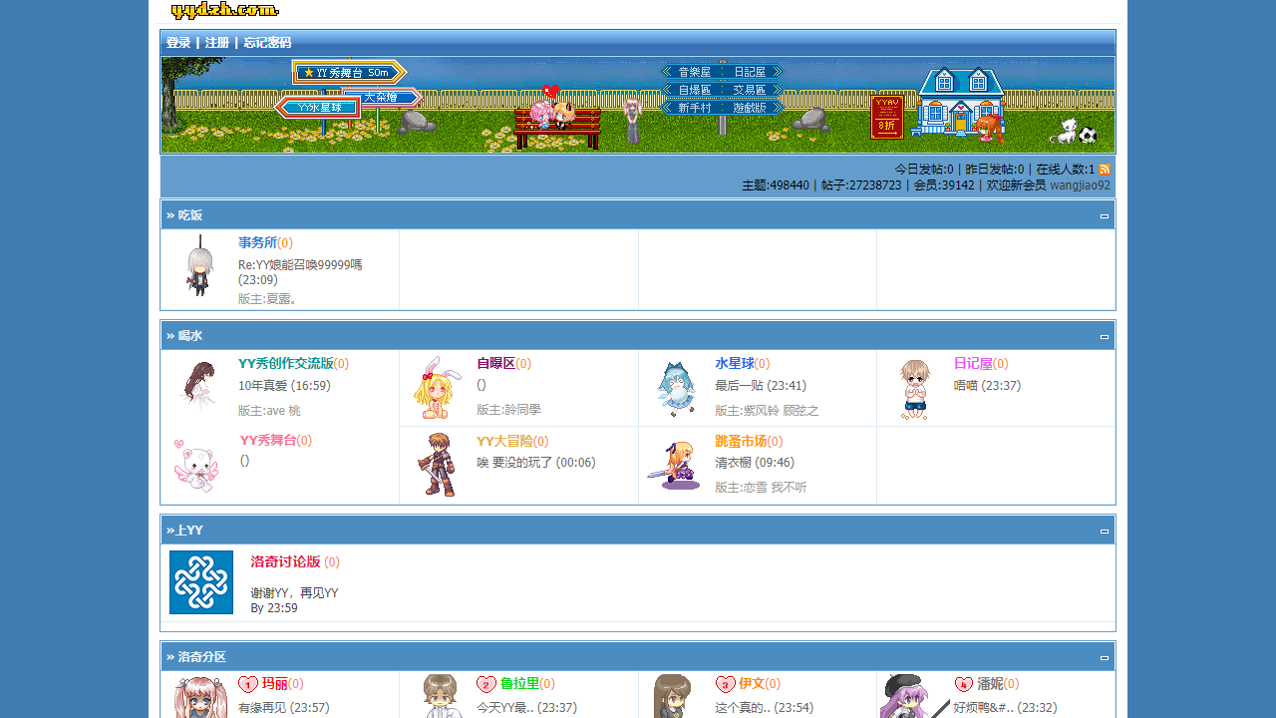Click the 鲁拉里 server avatar
1276x718 pixels.
pyautogui.click(x=441, y=696)
